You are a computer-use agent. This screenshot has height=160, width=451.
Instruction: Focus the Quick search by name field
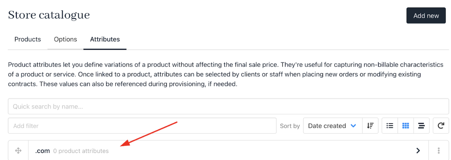(228, 106)
